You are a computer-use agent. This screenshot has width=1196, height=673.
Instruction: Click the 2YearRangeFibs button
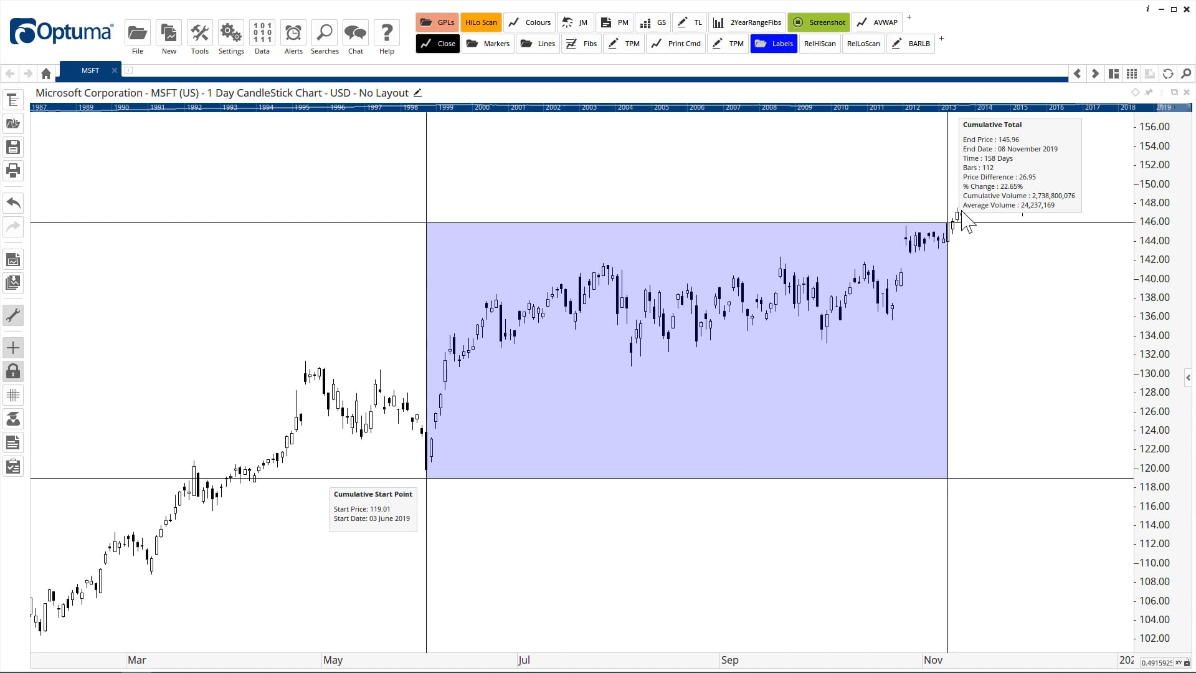tap(747, 22)
